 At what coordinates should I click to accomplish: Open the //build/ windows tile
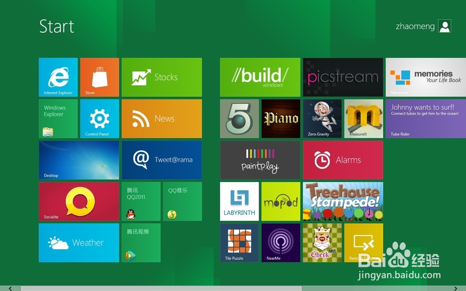tap(260, 77)
